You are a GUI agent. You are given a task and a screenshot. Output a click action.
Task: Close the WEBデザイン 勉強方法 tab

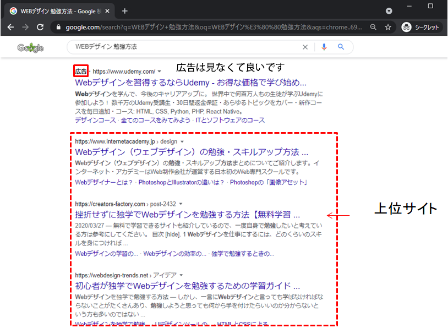[107, 11]
